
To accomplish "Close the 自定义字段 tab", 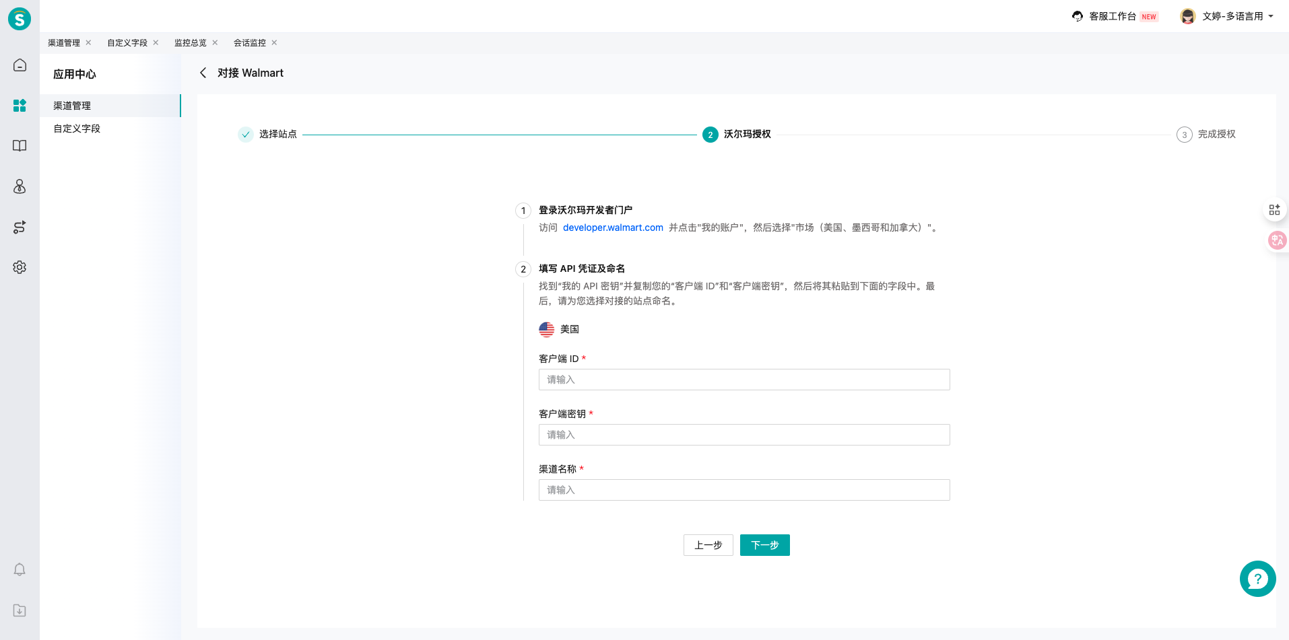I will [156, 42].
